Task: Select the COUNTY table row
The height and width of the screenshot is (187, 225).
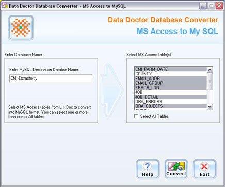Action: click(171, 74)
